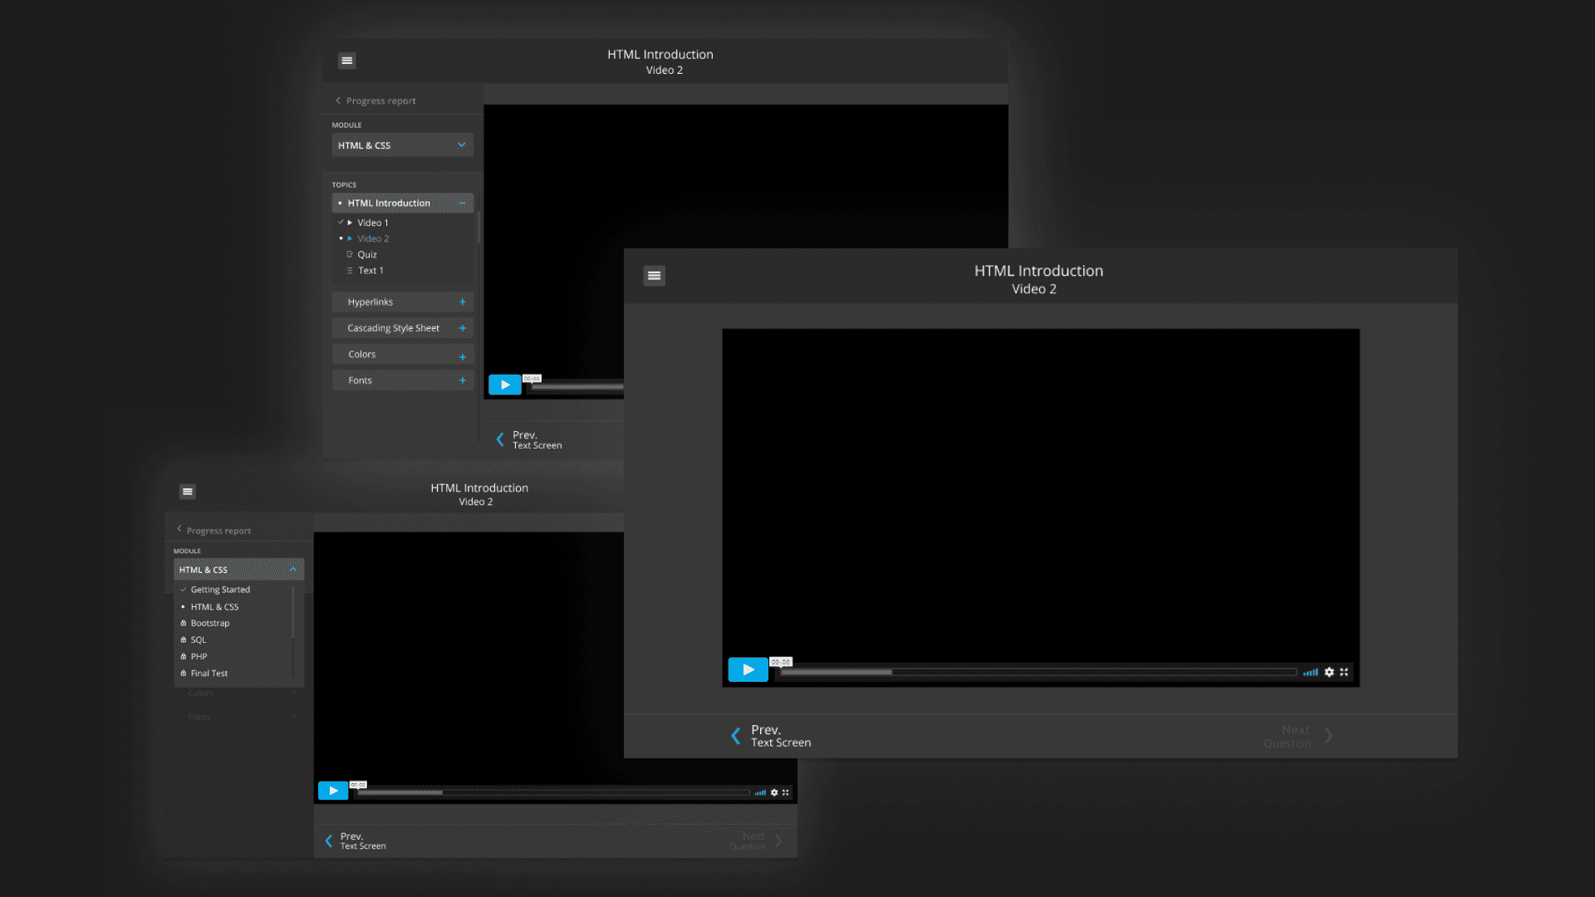Seek on the largest player's progress bar
Screen dimensions: 1595x897
pyautogui.click(x=1038, y=672)
